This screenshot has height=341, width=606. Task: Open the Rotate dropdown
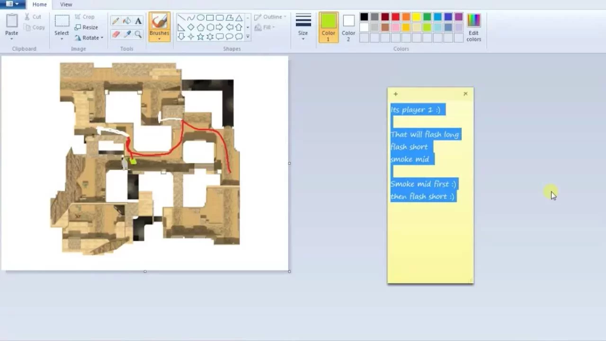click(89, 37)
